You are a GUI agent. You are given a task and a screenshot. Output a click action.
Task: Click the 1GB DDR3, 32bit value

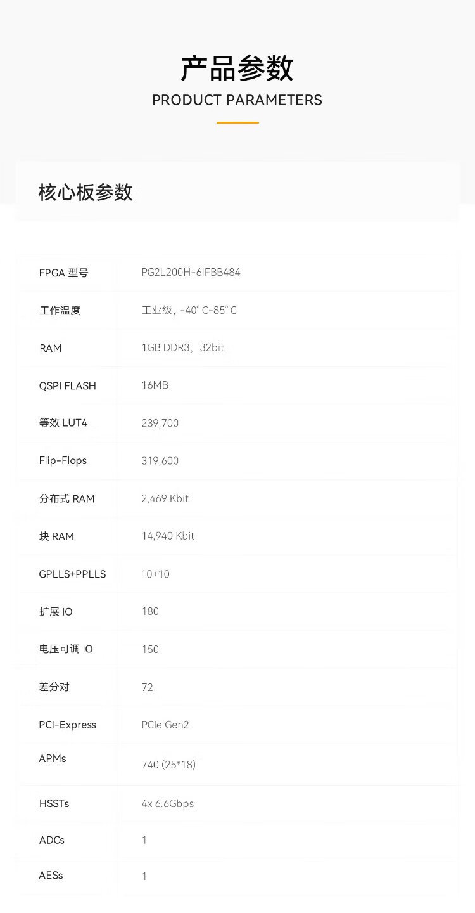click(182, 348)
